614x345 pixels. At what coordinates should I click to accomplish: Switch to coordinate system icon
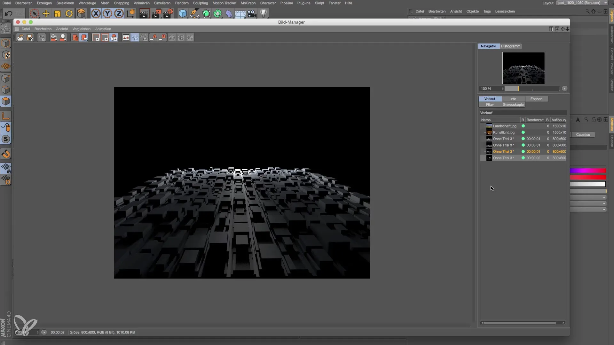click(x=131, y=13)
